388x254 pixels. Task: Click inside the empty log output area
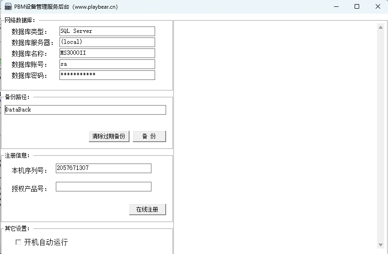(275, 137)
